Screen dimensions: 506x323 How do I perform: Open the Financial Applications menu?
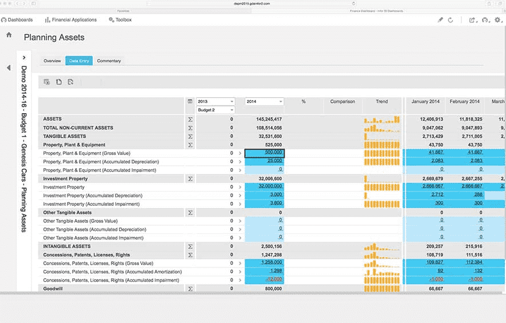70,20
